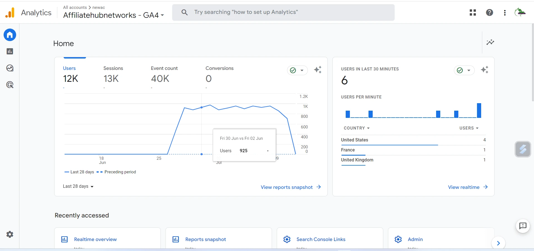Open the Reports icon in sidebar
Screen dimensions: 534x251
click(10, 51)
